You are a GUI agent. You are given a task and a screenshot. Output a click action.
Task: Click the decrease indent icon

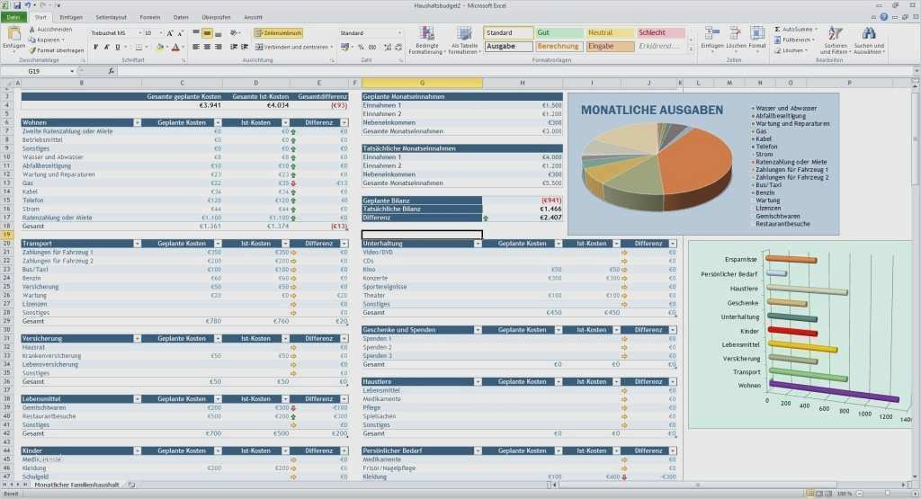(233, 47)
